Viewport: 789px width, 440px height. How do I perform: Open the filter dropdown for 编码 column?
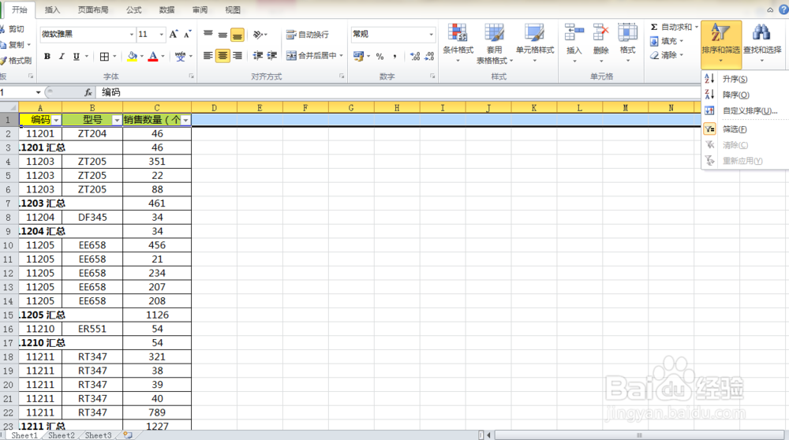[x=56, y=120]
